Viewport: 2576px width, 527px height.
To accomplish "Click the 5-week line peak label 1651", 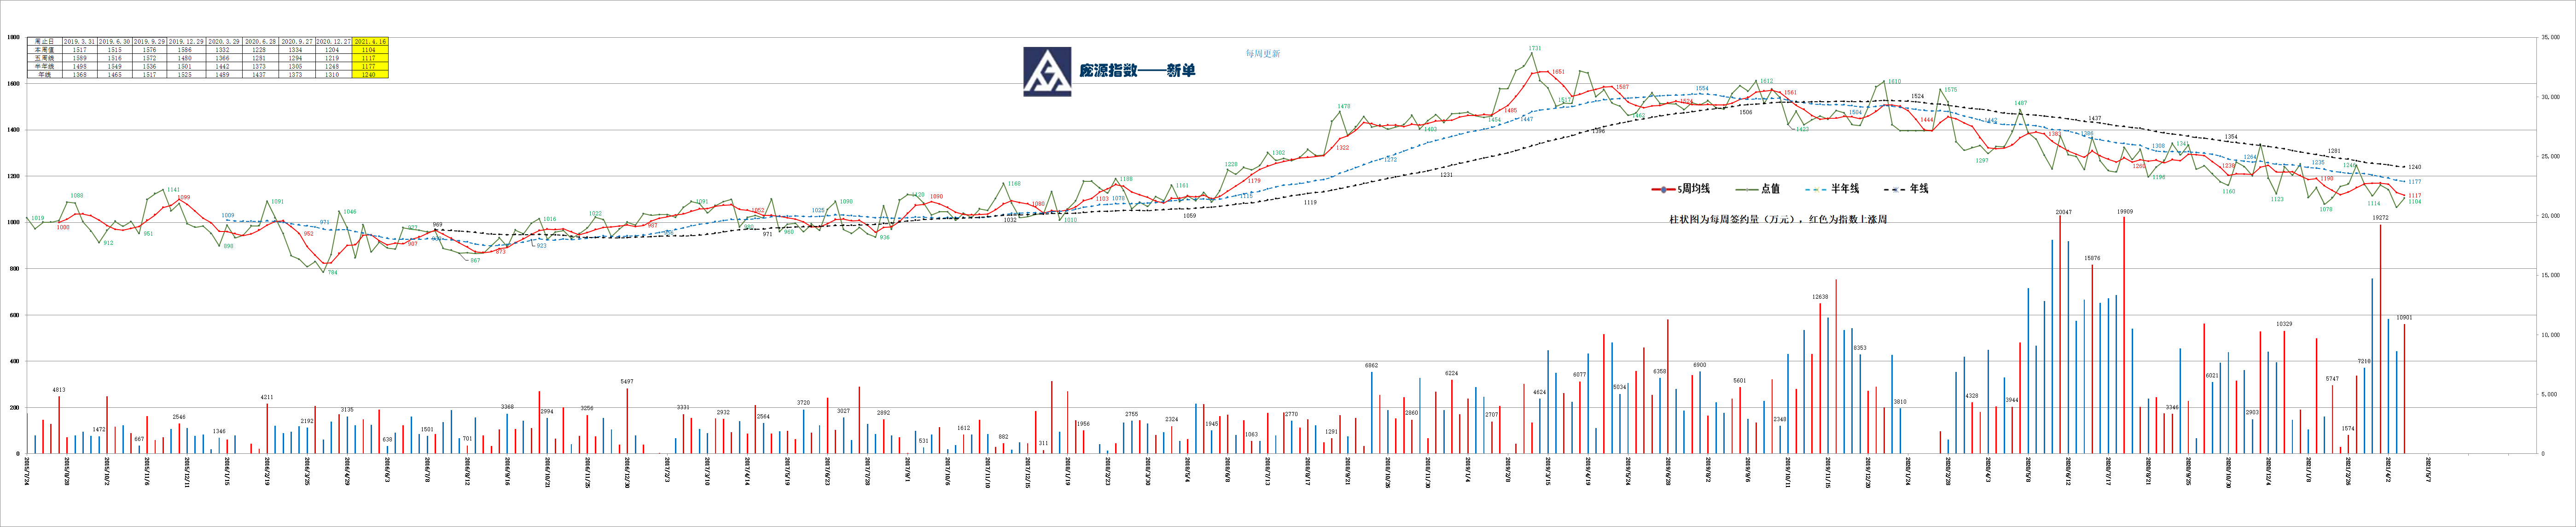I will (x=1559, y=72).
